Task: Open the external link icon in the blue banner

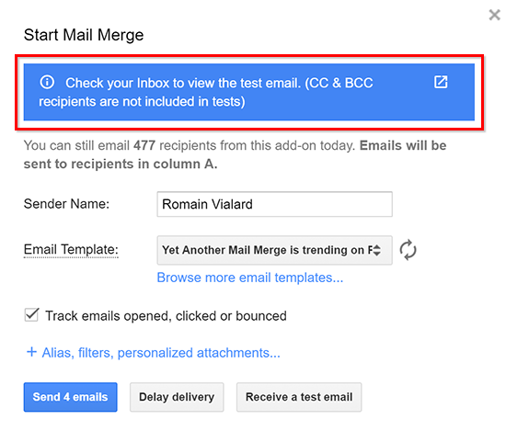Action: point(441,82)
